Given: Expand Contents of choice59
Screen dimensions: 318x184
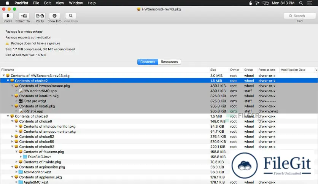Looking at the screenshot, I should (x=12, y=141).
